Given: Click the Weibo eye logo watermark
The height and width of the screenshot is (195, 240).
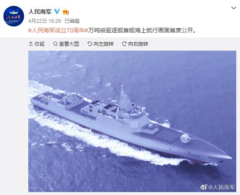Looking at the screenshot, I should coord(204,187).
